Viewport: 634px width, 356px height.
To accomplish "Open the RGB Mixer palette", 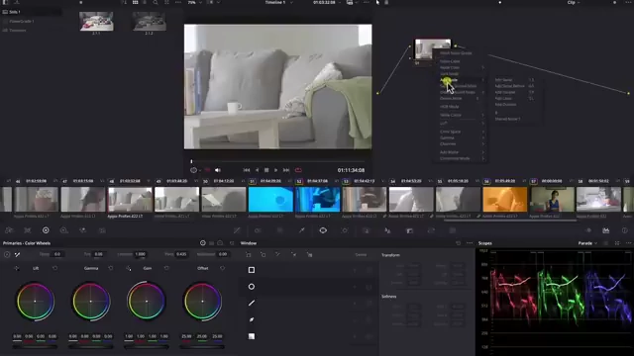I will click(83, 230).
